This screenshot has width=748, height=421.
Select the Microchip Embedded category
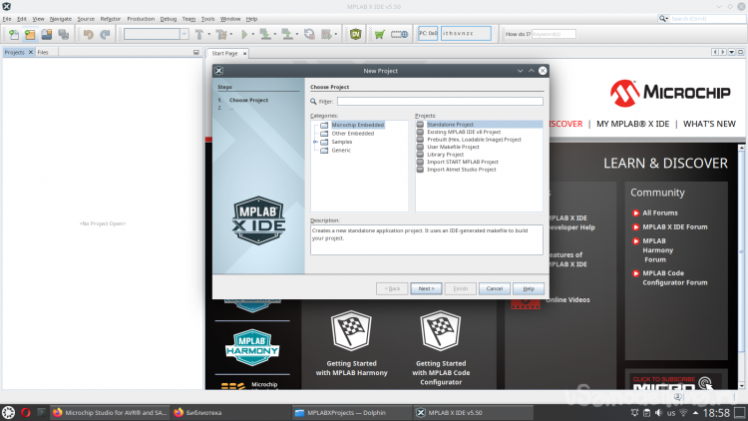[x=356, y=125]
